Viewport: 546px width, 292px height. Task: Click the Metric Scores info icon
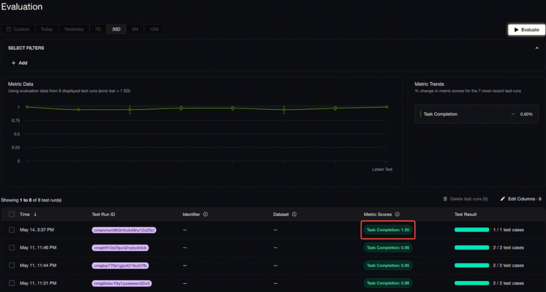pyautogui.click(x=397, y=214)
